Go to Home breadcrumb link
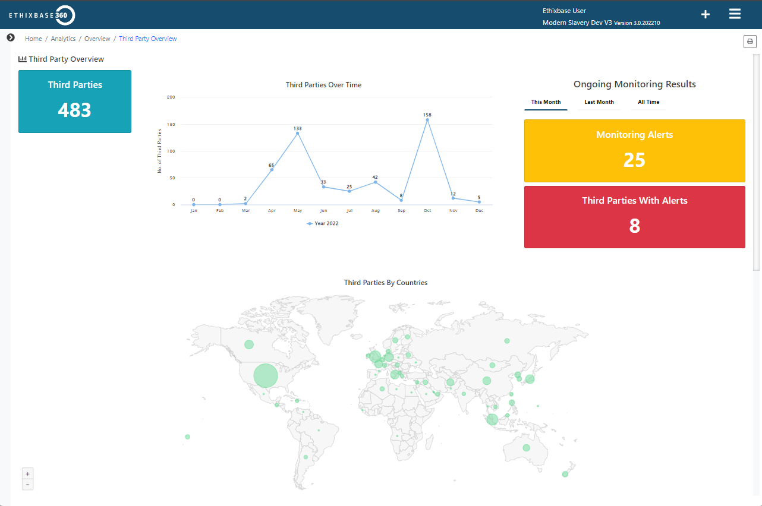 click(33, 39)
